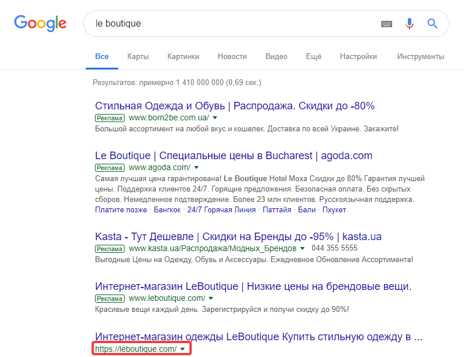Image resolution: width=464 pixels, height=357 pixels.
Task: Open 'Le Boutique | Специальные цены в Bucharest' link
Action: point(233,156)
